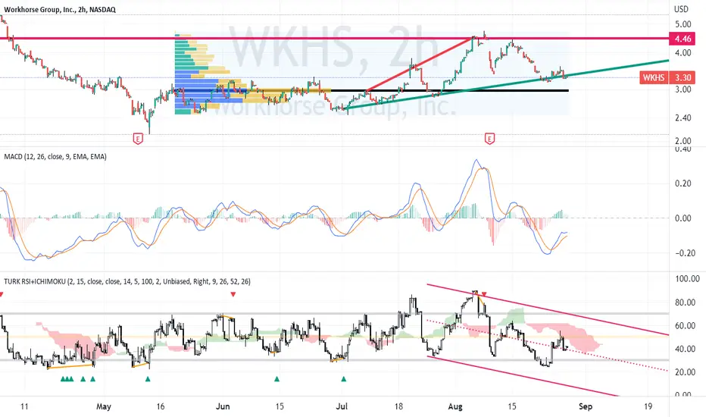Screen dimensions: 706x417
Task: Click the 11 date label on time axis
Action: click(x=24, y=406)
